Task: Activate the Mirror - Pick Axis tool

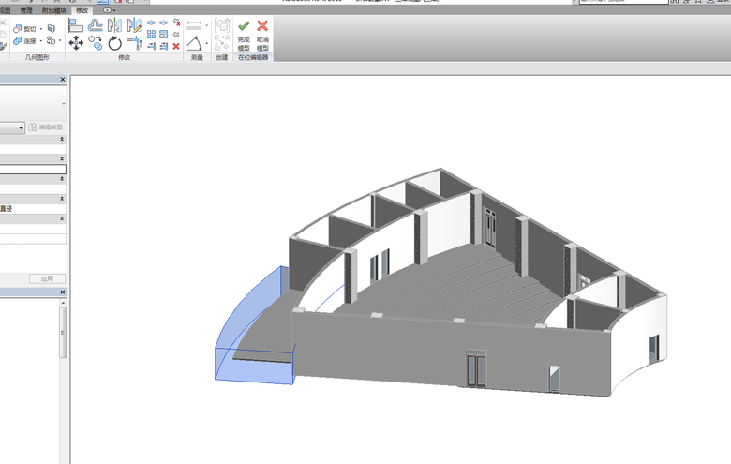Action: click(114, 26)
